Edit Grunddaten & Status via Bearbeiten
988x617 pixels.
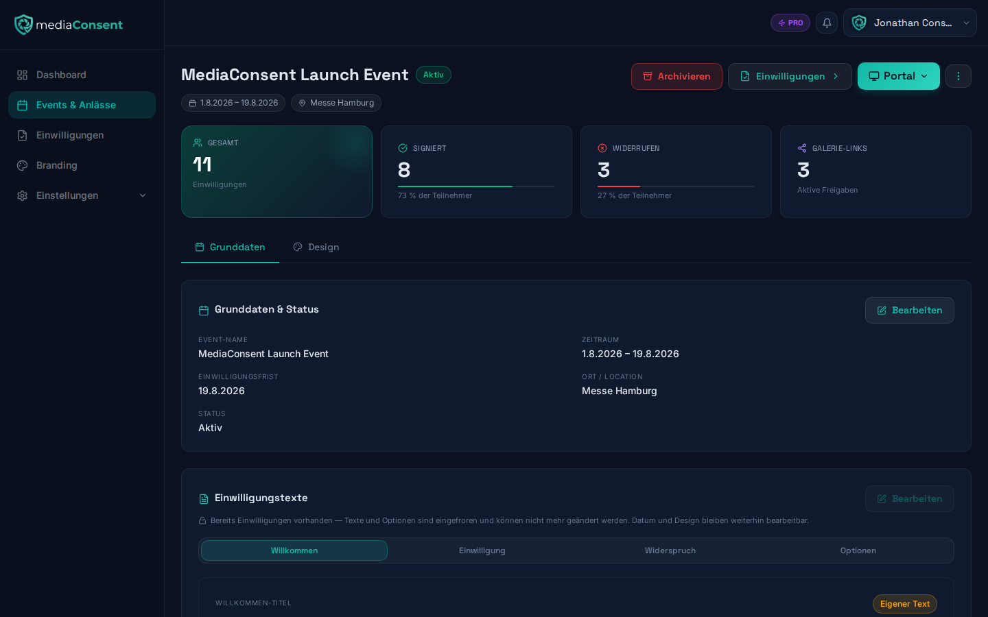910,310
